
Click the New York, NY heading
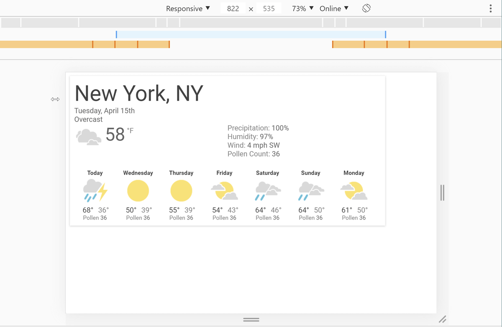139,93
